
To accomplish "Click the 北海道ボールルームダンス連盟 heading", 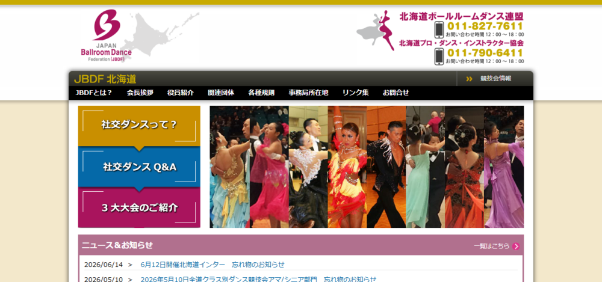I will coord(462,16).
